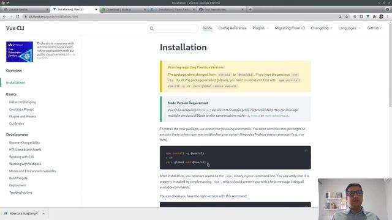Image resolution: width=392 pixels, height=220 pixels.
Task: Open the Vue devtools extension icon
Action: point(367,16)
